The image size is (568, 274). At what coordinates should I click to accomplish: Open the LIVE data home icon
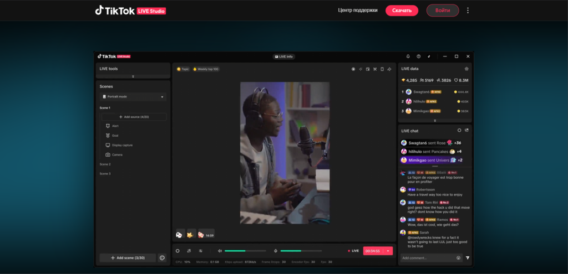[466, 69]
